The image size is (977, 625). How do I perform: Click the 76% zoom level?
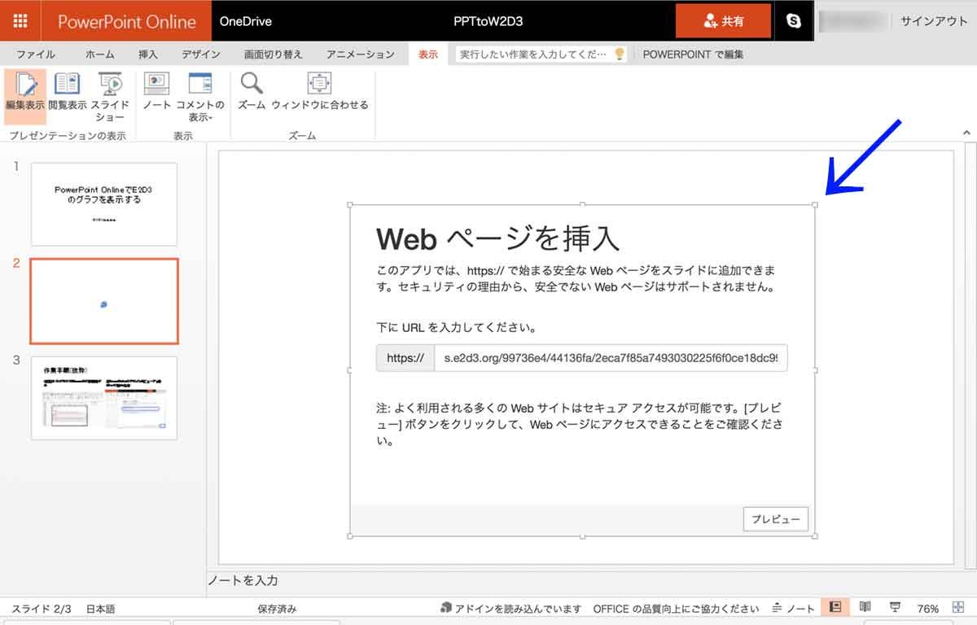point(928,609)
